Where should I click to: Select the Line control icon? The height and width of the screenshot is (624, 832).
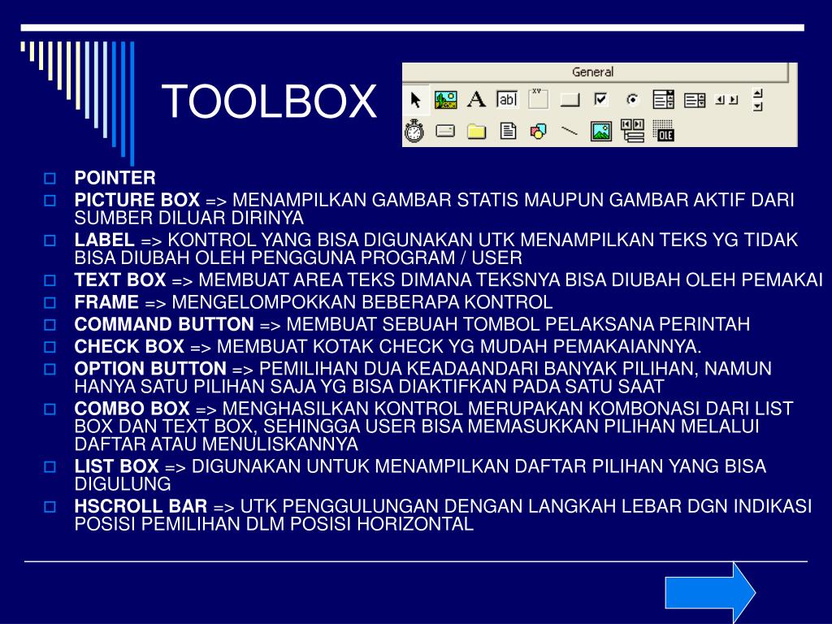coord(570,131)
